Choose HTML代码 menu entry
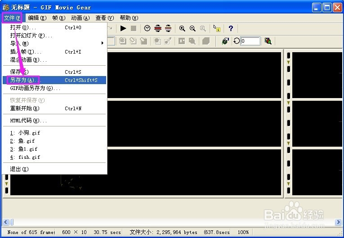This screenshot has height=238, width=344. pos(54,121)
